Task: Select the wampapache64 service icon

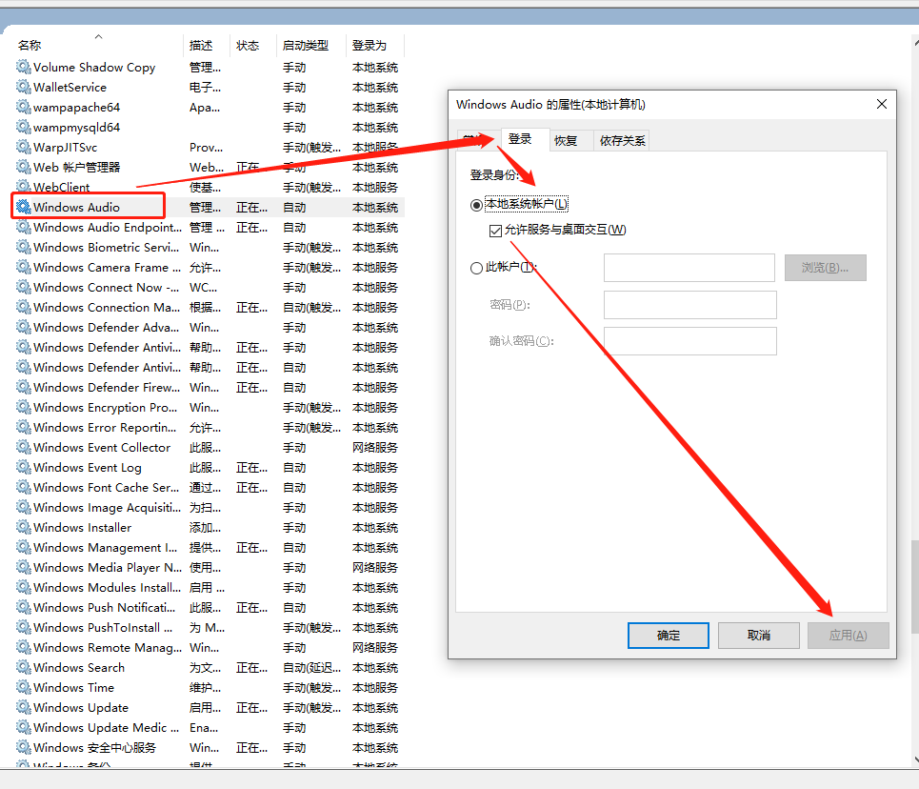Action: (x=23, y=107)
